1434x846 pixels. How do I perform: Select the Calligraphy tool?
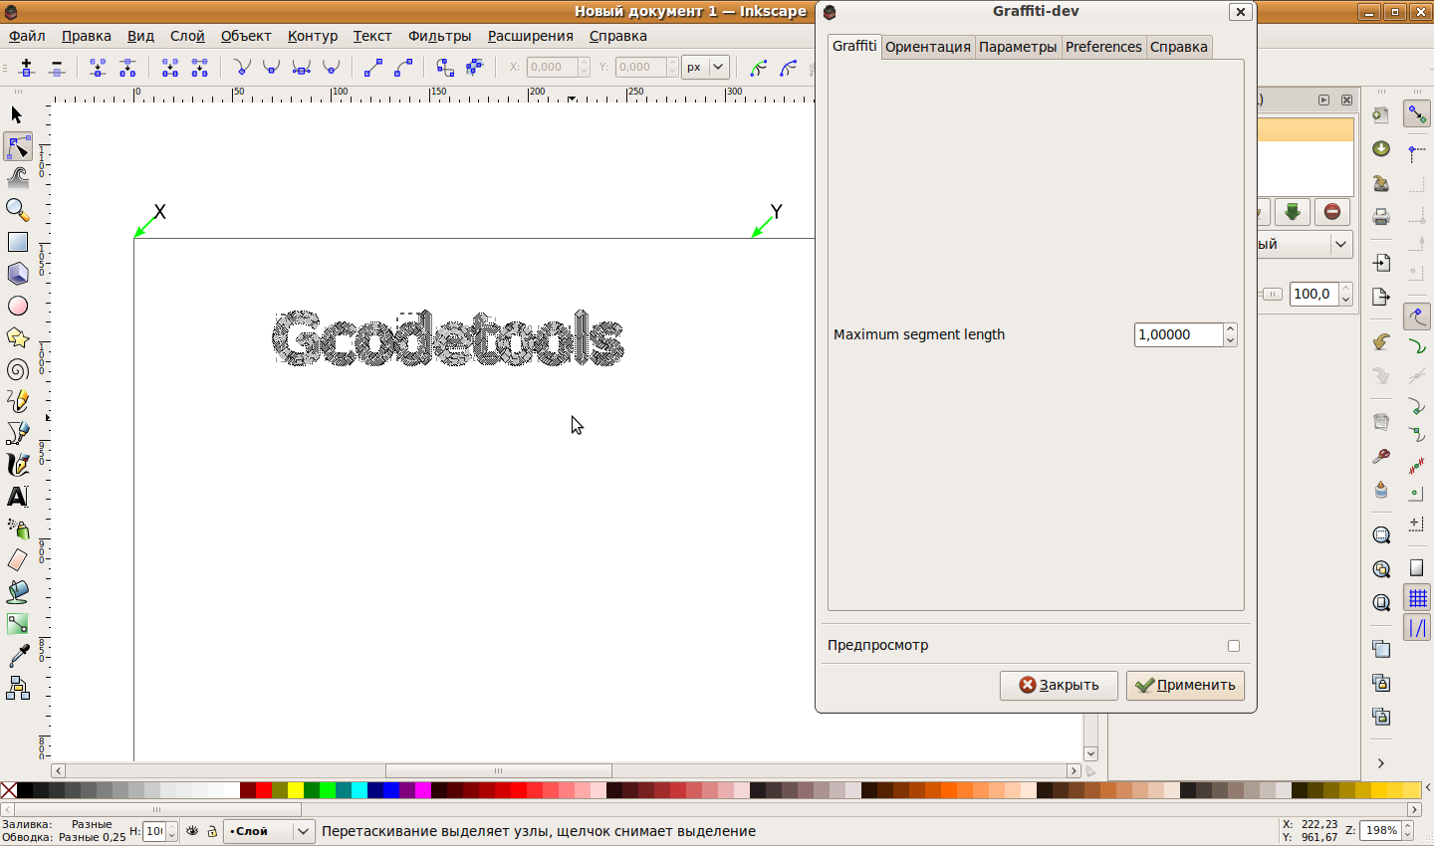[x=17, y=465]
